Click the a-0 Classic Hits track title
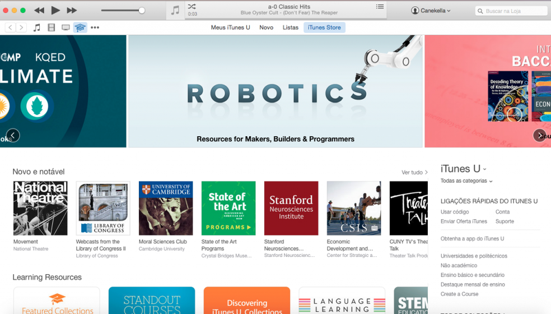The height and width of the screenshot is (314, 551). click(289, 7)
